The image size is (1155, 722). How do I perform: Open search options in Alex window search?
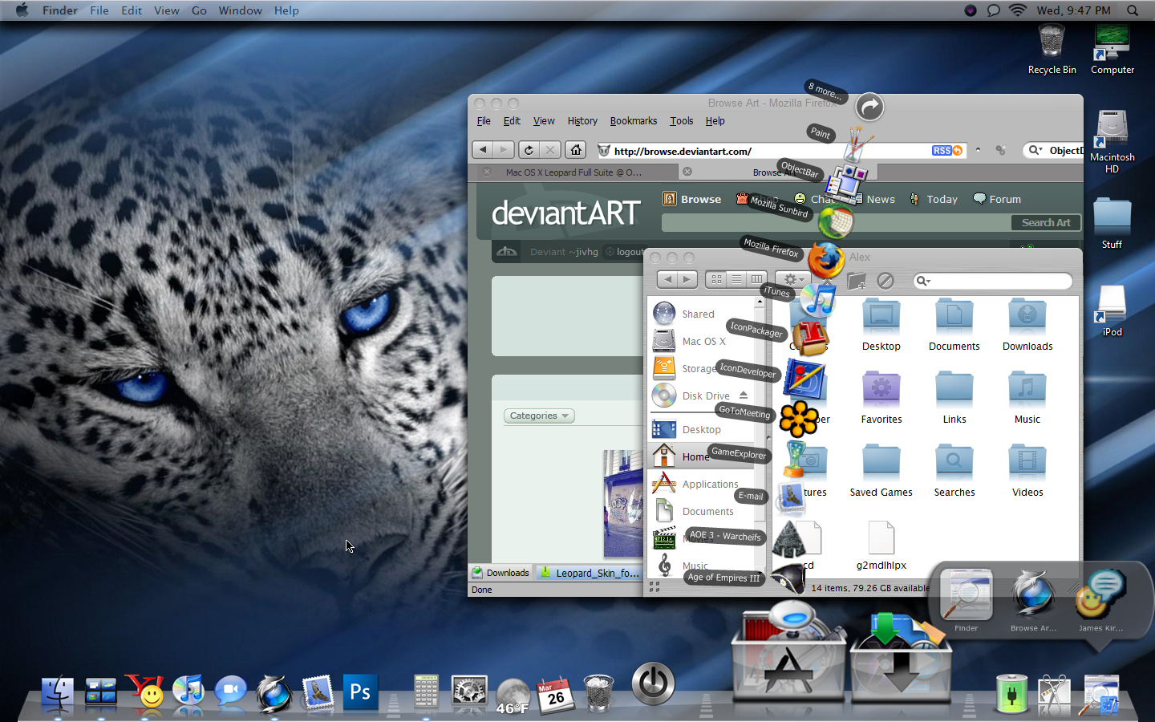pyautogui.click(x=923, y=281)
